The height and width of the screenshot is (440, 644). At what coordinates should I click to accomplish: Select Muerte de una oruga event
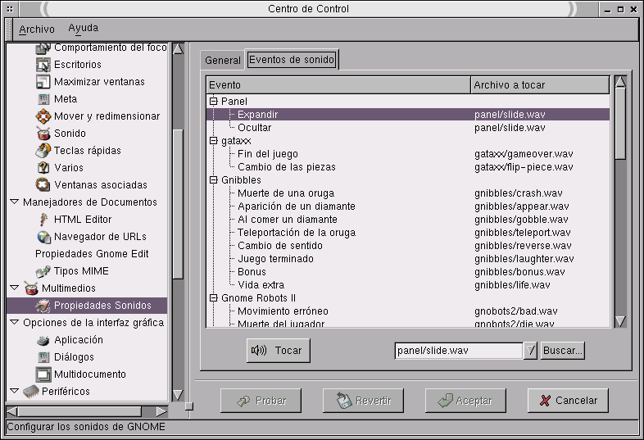[x=408, y=193]
